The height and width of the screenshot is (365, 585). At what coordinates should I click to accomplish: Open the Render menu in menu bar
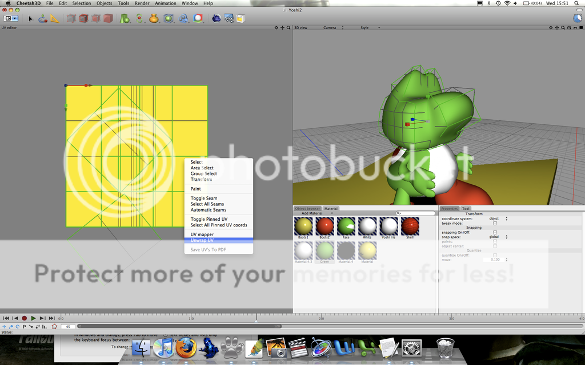142,3
